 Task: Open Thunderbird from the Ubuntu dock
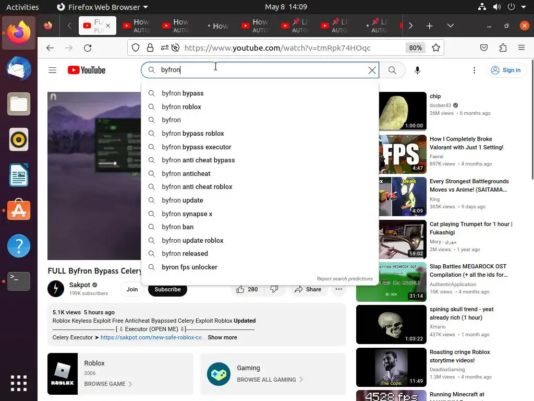pos(19,68)
